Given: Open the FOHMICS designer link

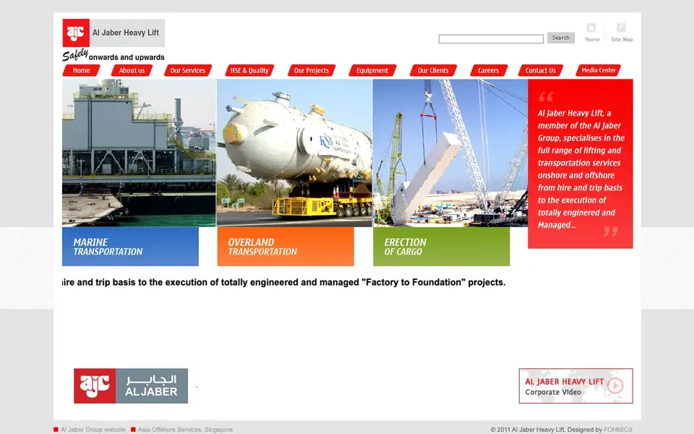Looking at the screenshot, I should click(618, 430).
